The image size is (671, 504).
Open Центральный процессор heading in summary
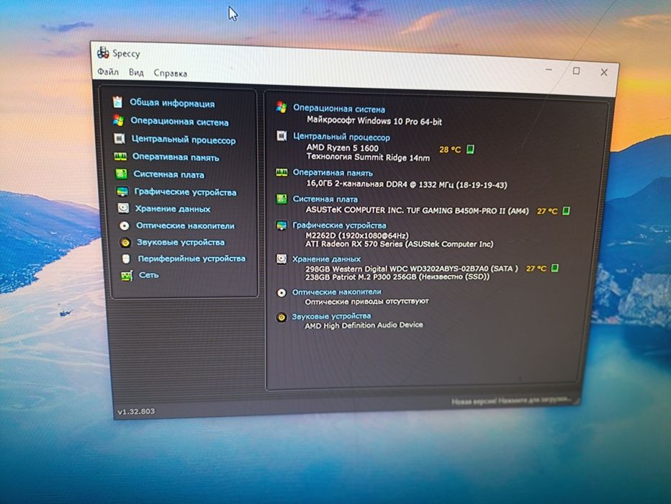[x=341, y=137]
